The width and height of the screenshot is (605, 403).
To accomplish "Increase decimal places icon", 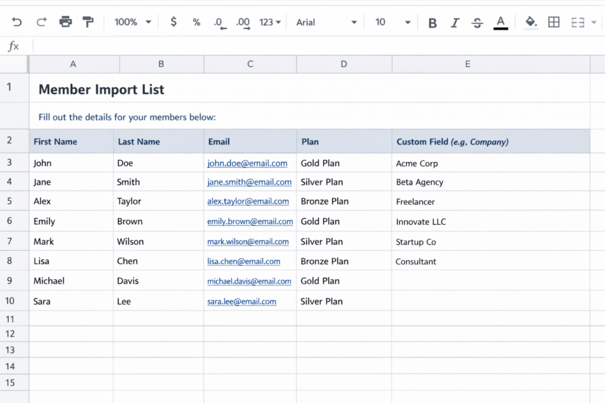I will point(243,23).
